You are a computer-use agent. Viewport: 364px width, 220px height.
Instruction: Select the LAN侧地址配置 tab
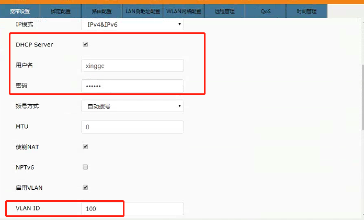point(143,11)
